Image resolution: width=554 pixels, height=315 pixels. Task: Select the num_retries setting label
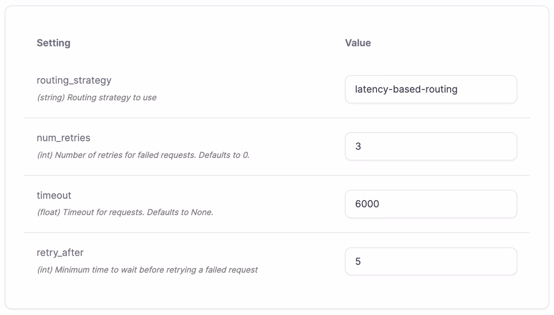coord(63,138)
